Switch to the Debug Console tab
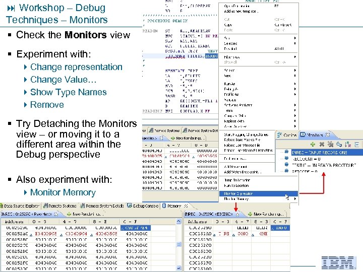363x272 pixels. 143,206
